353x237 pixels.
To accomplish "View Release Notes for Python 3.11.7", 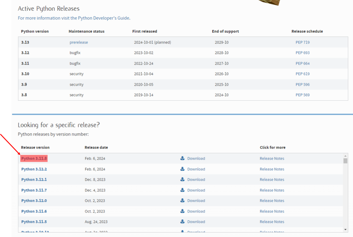I will tap(272, 190).
